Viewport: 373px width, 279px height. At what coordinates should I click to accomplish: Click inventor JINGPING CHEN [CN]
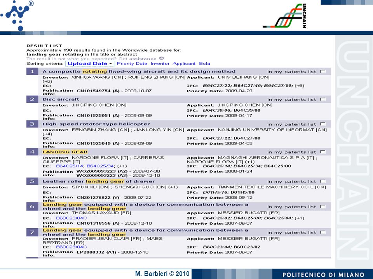pyautogui.click(x=99, y=105)
